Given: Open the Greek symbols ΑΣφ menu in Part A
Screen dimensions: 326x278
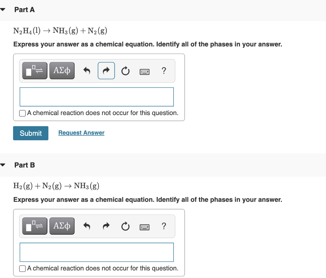Looking at the screenshot, I should 62,70.
